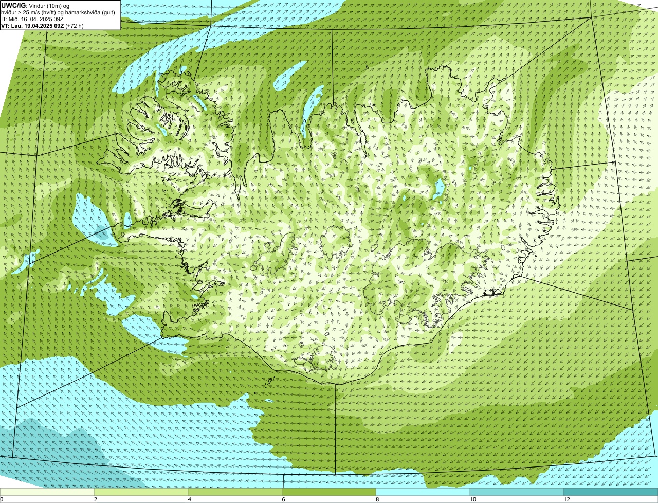Viewport: 658px width, 503px height.
Task: Click the light green 2–4 legend segment
Action: coord(141,492)
